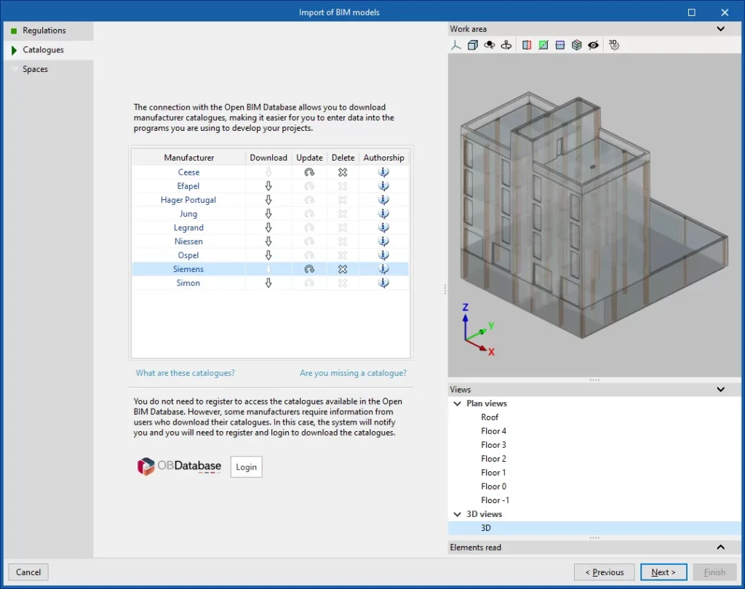Select the Ceese manufacturer name
The width and height of the screenshot is (745, 589).
[x=188, y=172]
